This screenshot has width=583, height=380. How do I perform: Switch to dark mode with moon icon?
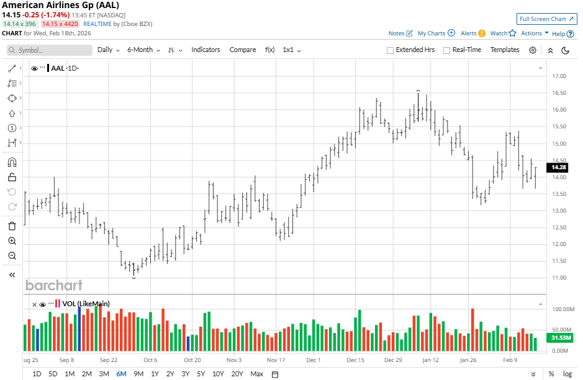pos(564,50)
